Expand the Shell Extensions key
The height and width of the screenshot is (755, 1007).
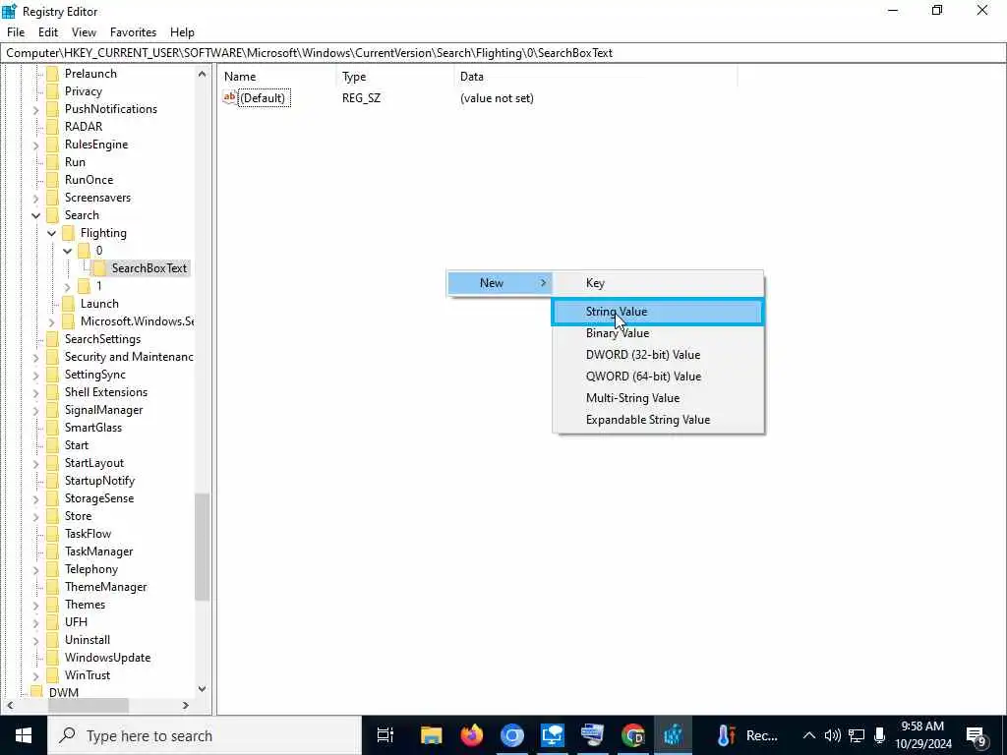point(36,393)
